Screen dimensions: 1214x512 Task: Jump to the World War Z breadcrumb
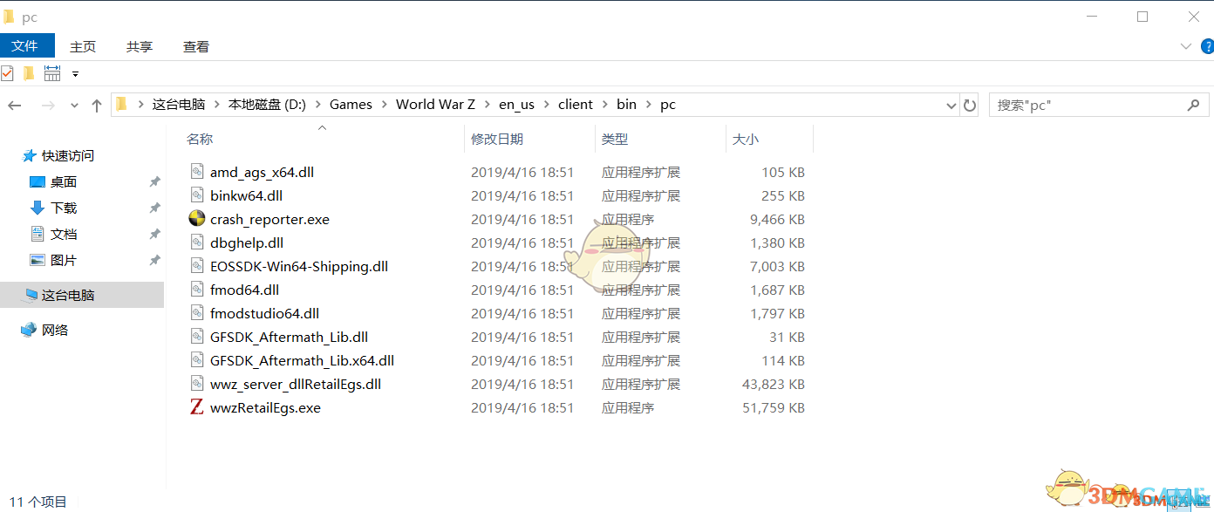[x=435, y=105]
